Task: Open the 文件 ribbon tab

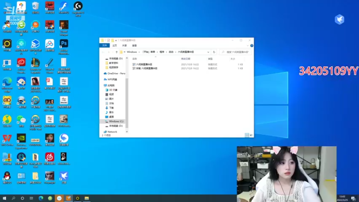Action: (105, 46)
